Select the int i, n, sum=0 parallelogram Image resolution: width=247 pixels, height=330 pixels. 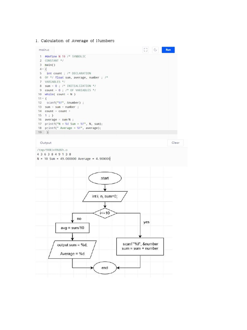pyautogui.click(x=105, y=196)
